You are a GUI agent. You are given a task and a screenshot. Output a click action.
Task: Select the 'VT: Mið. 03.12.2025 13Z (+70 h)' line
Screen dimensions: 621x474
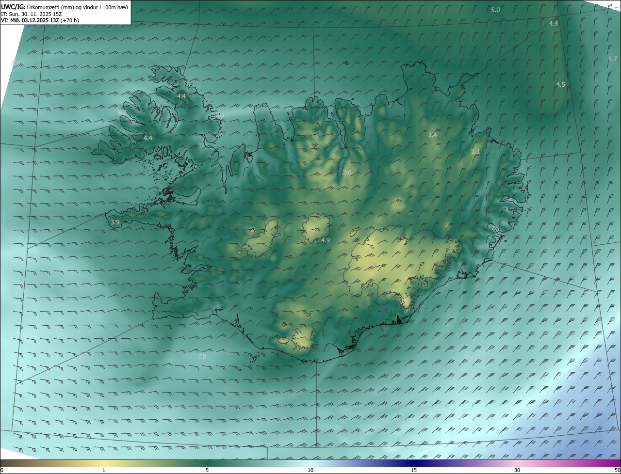click(40, 20)
